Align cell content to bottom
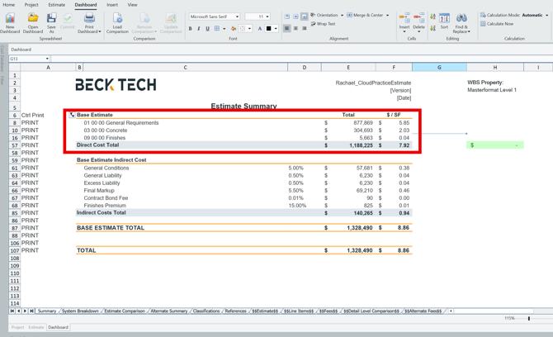Screen dimensions: 553x337 (304, 17)
